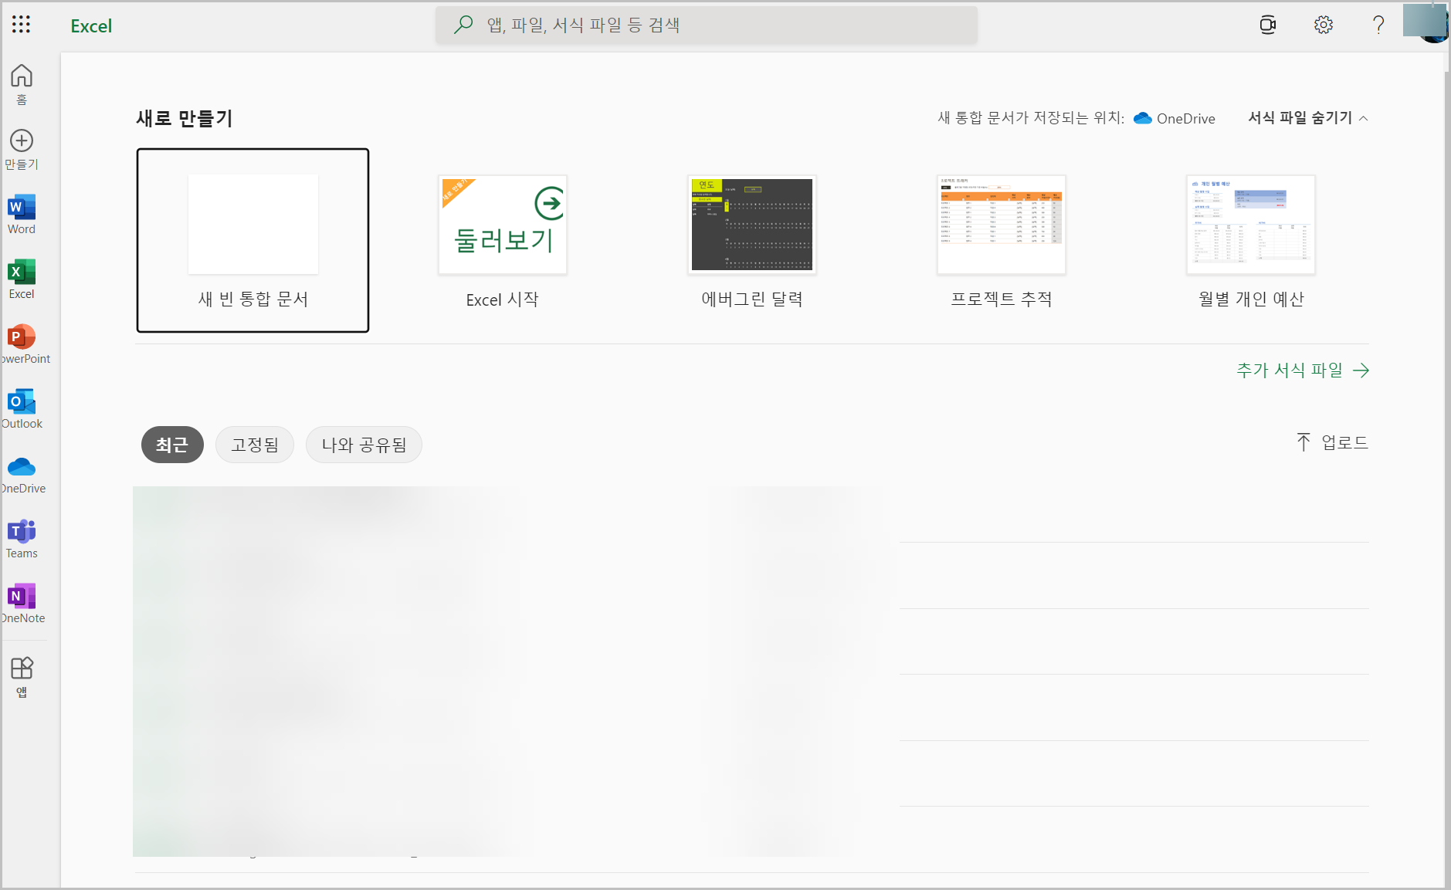
Task: Create a 새 빈 통합 문서 blank workbook
Action: 253,240
